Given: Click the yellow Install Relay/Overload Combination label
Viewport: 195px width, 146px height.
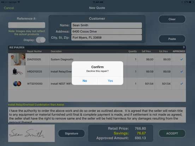Looking at the screenshot, I should [x=36, y=105].
